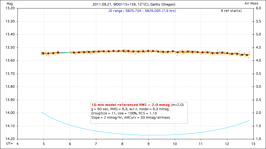Click the "UT=" label

point(9,143)
